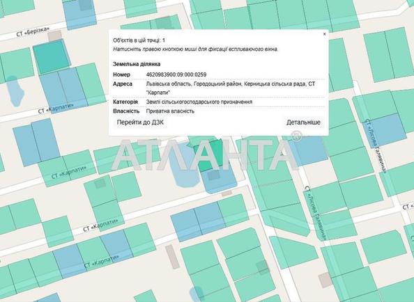Click the highlighted dark green parcel
Image resolution: width=414 pixels, height=302 pixels.
tap(210, 155)
